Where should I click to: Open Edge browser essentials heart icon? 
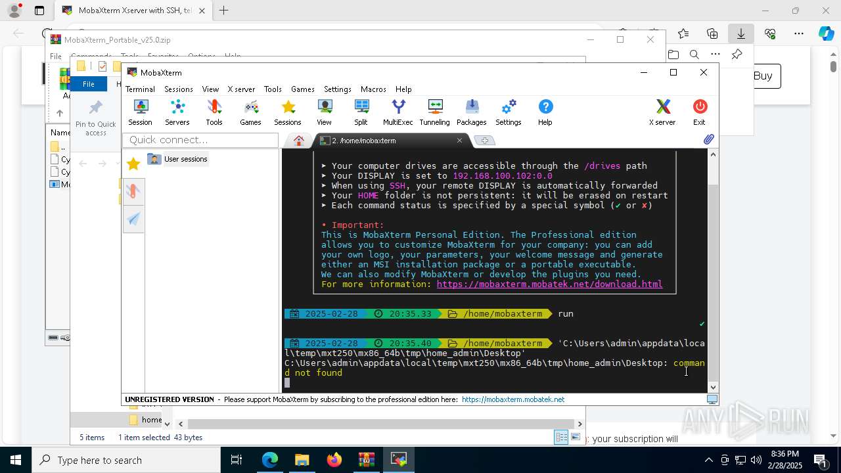pos(770,34)
